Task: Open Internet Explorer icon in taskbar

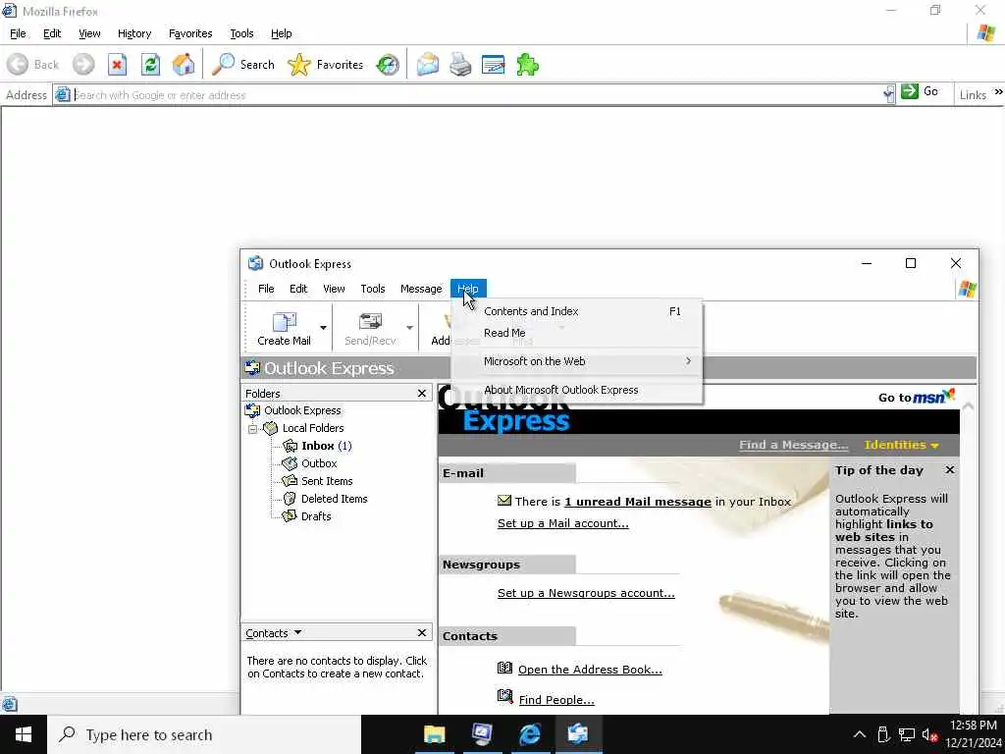Action: point(529,734)
